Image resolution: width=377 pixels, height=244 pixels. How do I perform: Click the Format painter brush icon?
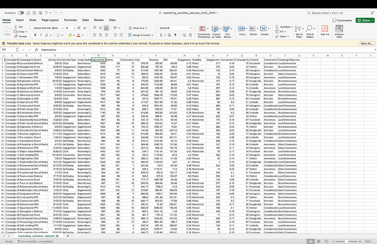click(16, 36)
